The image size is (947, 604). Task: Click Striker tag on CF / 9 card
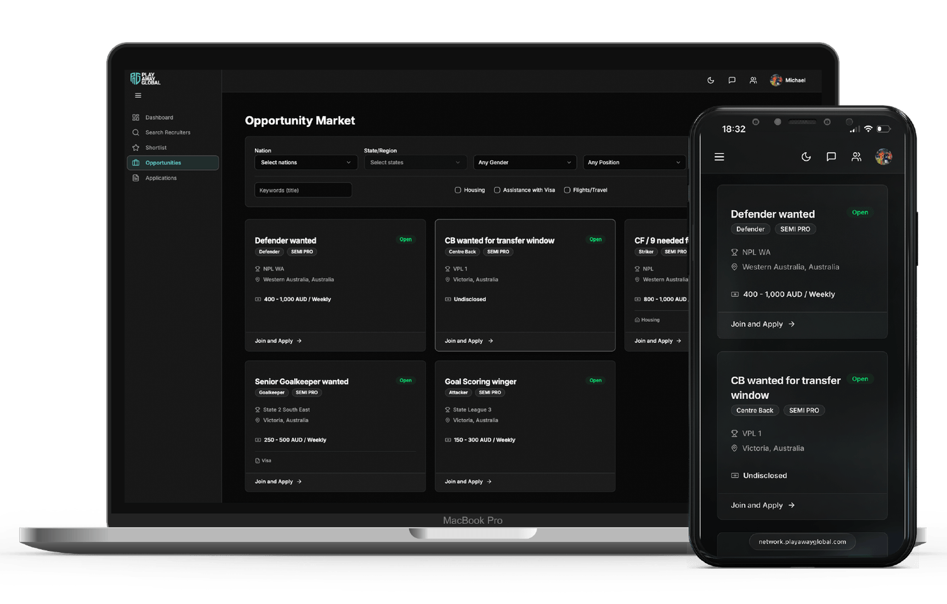tap(646, 252)
